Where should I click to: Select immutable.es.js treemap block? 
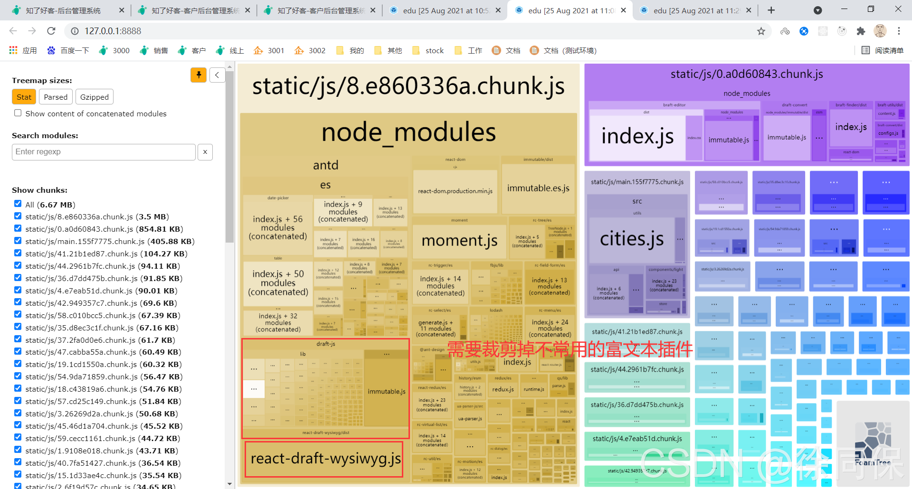(538, 188)
